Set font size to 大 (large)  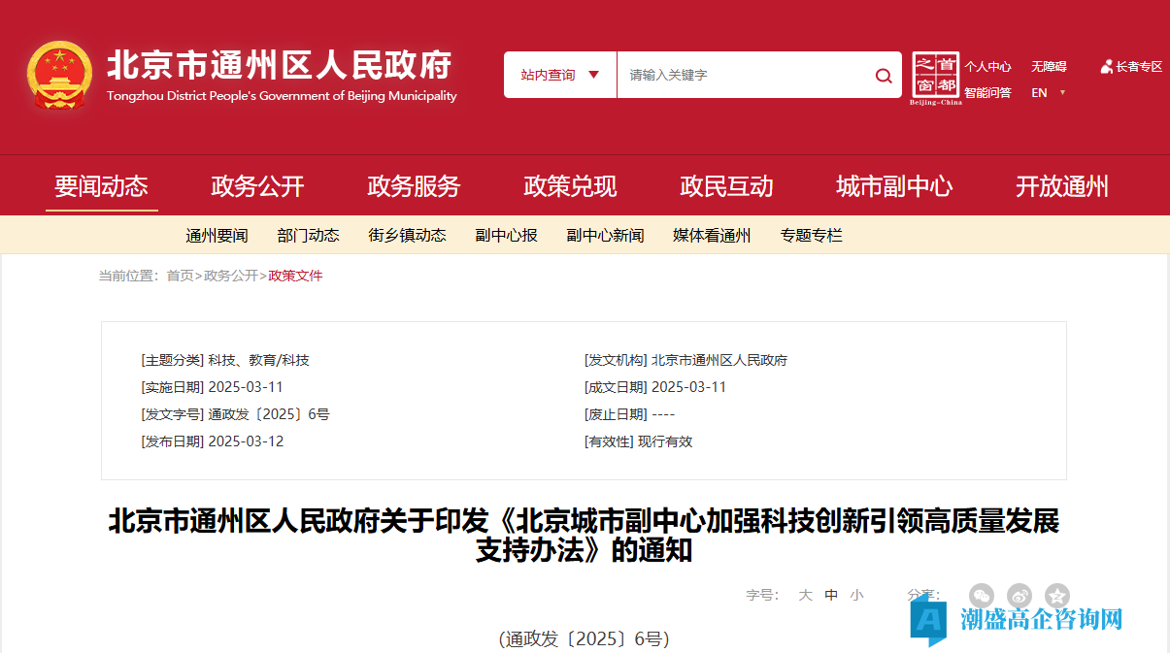[805, 595]
